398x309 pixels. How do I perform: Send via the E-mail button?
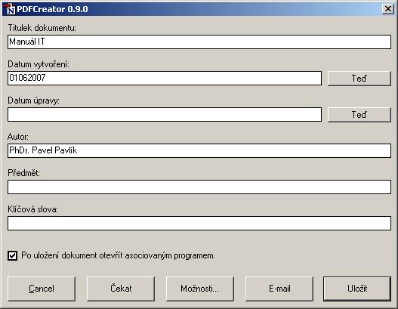pyautogui.click(x=279, y=289)
